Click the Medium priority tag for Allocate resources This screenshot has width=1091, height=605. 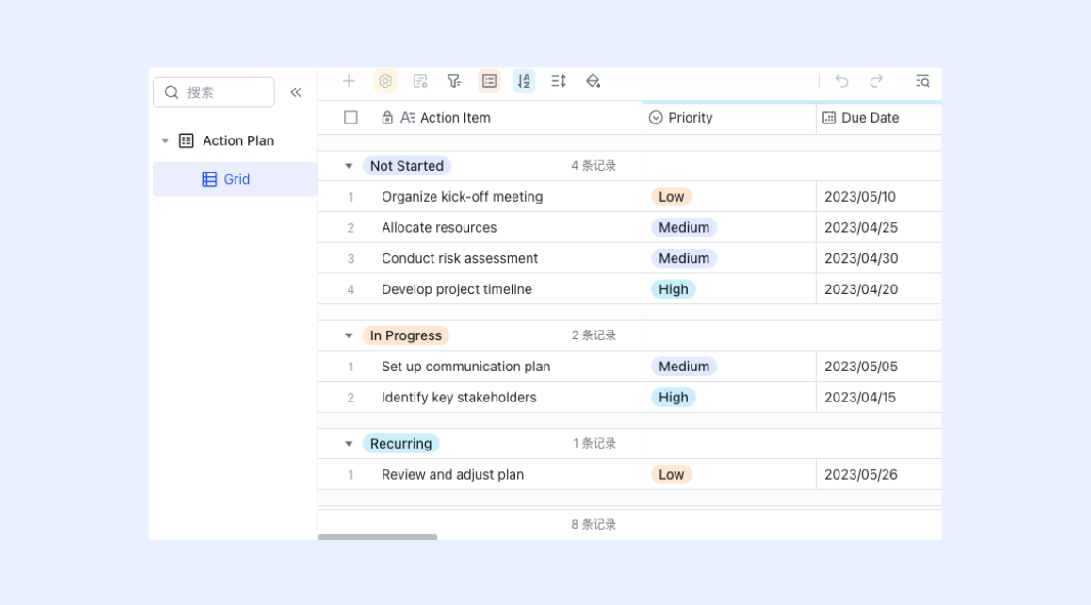click(684, 228)
